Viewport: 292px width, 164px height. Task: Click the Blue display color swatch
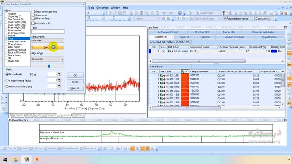click(274, 51)
